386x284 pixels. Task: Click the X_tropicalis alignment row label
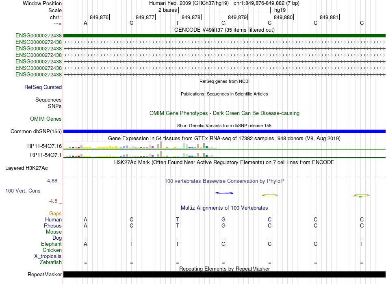48,256
